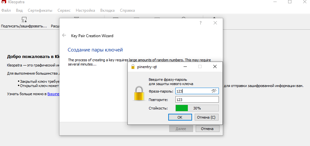Minimize the Kleopatra main window
The height and width of the screenshot is (146, 310).
(275, 2)
